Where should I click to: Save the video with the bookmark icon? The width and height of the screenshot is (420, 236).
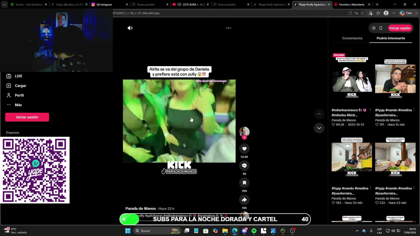[244, 183]
